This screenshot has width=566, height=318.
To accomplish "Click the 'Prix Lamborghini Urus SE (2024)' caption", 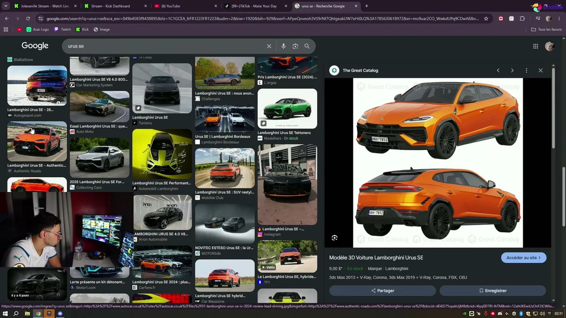I will coord(287,77).
